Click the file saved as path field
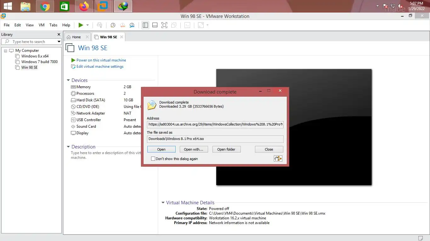Screen dimensions: 430x241 (215, 139)
